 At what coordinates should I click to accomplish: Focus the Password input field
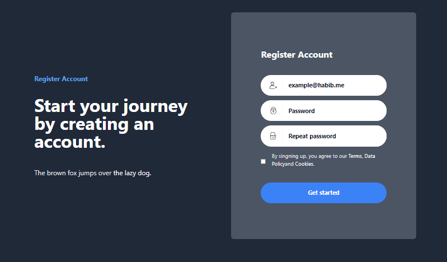coord(323,111)
